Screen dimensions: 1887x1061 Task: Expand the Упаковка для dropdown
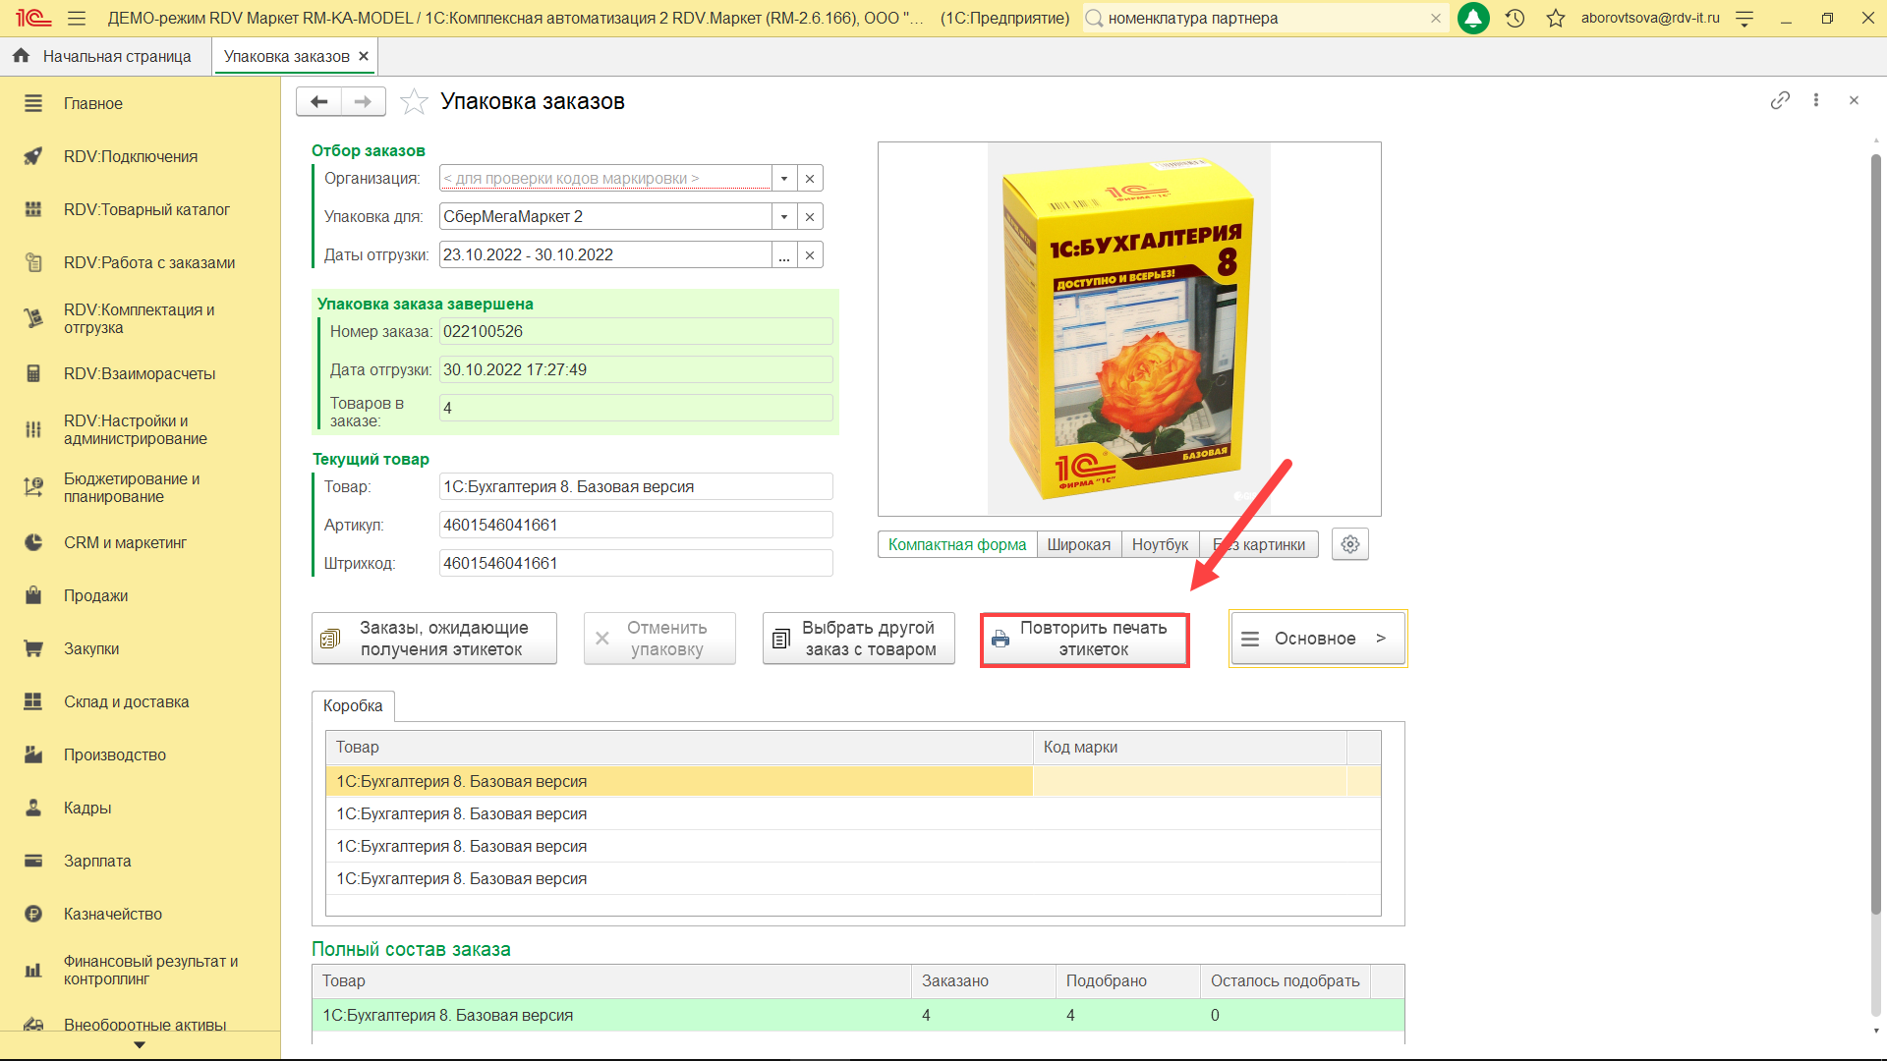(x=783, y=217)
